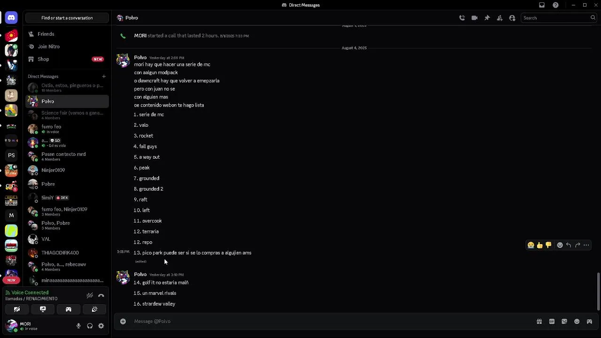The width and height of the screenshot is (601, 338).
Task: Click Find or start a conversation
Action: 67,18
